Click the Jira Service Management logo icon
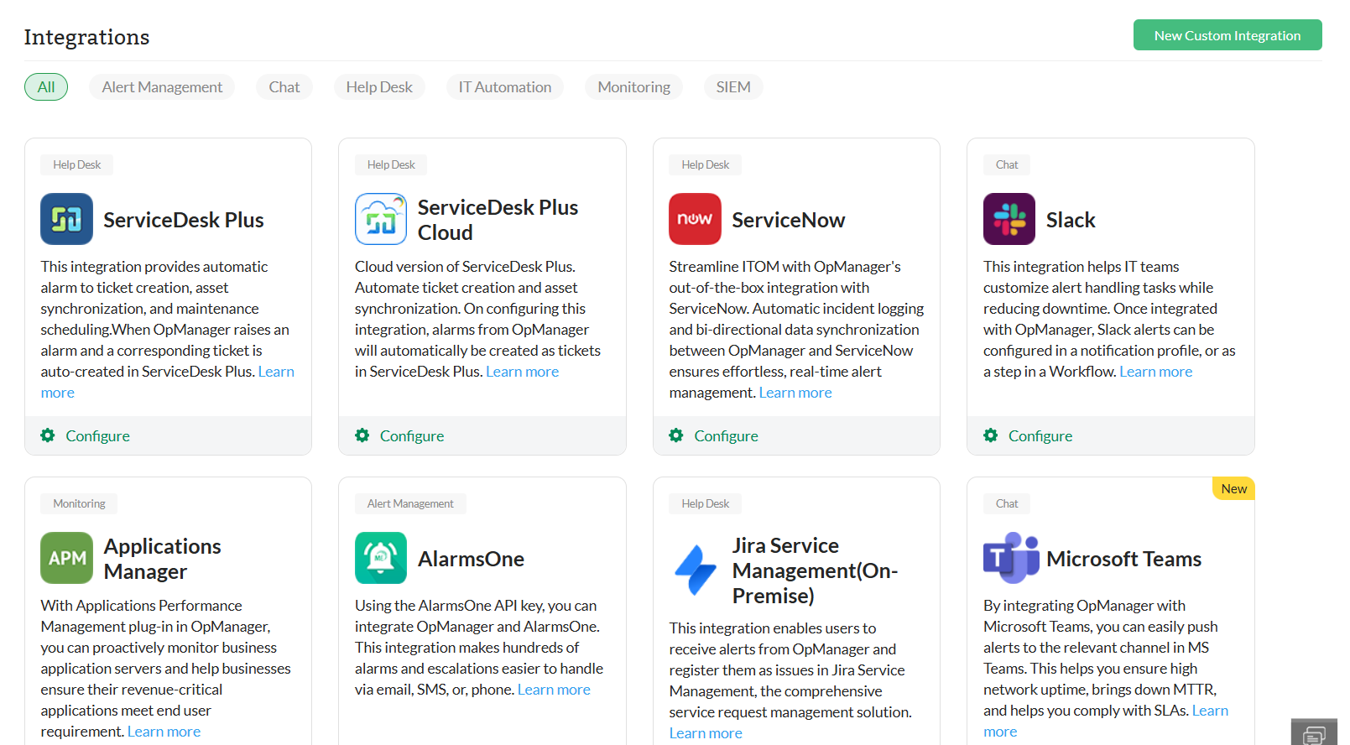This screenshot has width=1350, height=745. (x=695, y=570)
